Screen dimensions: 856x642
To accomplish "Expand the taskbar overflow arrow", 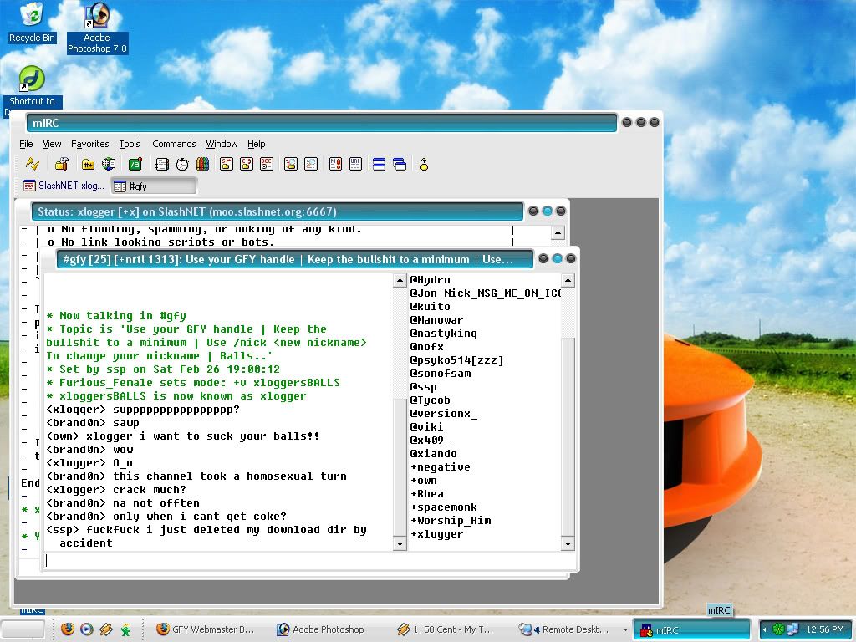I will coord(625,629).
